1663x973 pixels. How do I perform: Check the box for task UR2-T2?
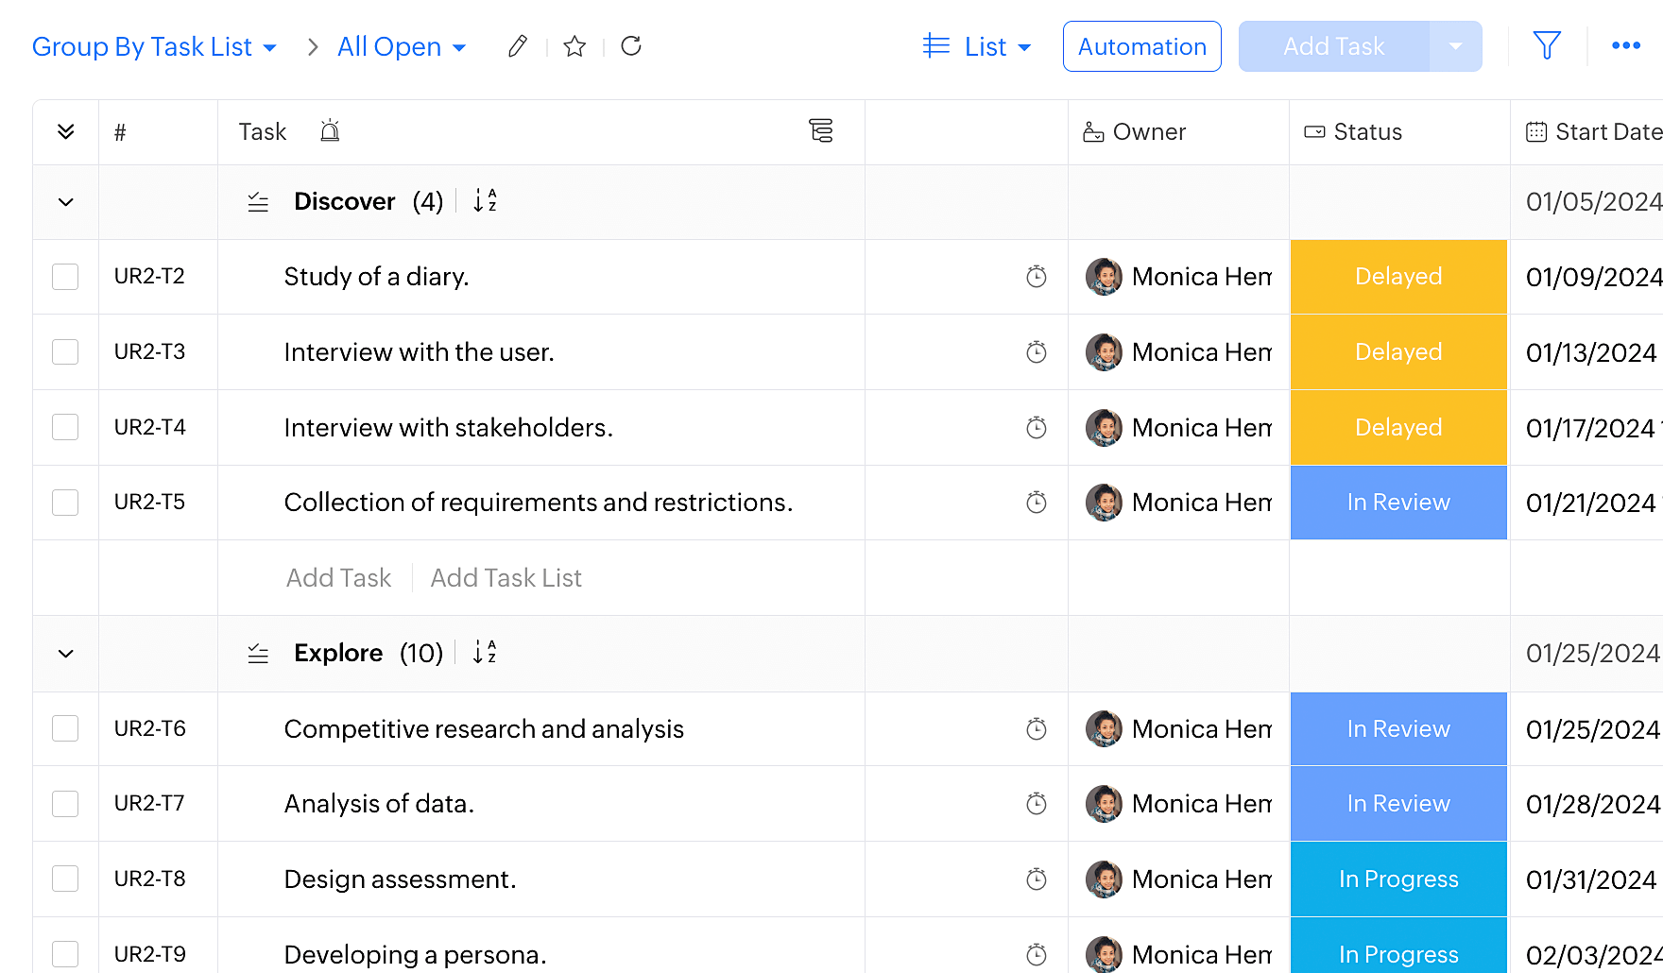[65, 277]
